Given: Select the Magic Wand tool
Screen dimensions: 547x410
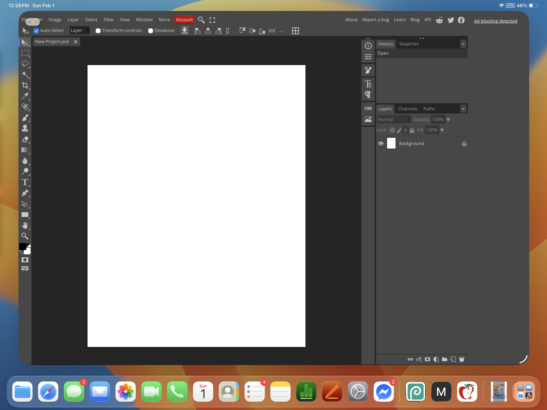Looking at the screenshot, I should pos(25,75).
